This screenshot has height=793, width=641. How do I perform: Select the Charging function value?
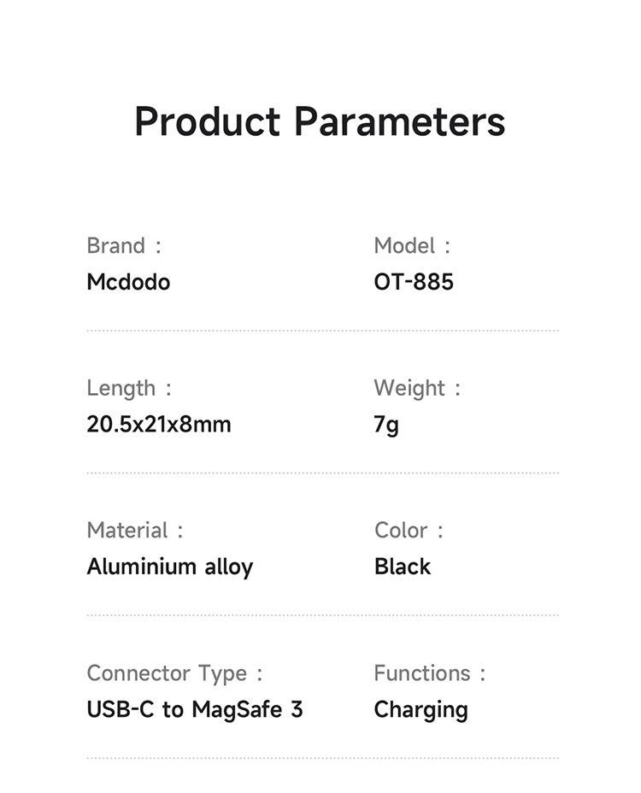(420, 710)
